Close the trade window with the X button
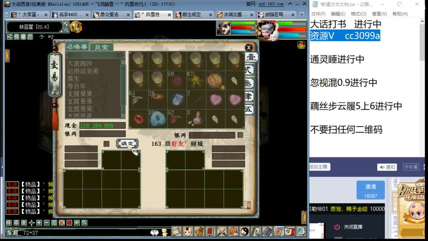The width and height of the screenshot is (428, 241). [x=248, y=48]
